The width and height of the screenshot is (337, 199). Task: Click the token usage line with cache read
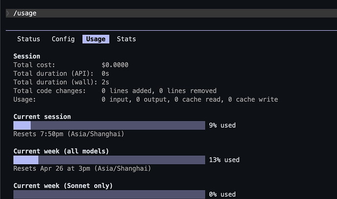coord(190,99)
